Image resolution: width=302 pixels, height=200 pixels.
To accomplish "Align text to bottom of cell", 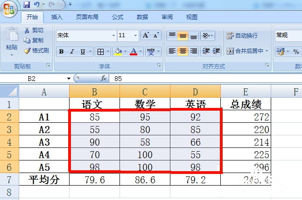I will pos(194,36).
